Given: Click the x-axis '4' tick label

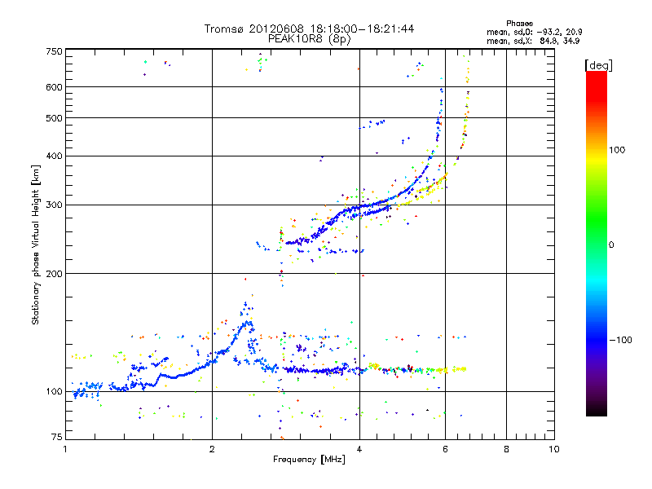Looking at the screenshot, I should point(359,449).
